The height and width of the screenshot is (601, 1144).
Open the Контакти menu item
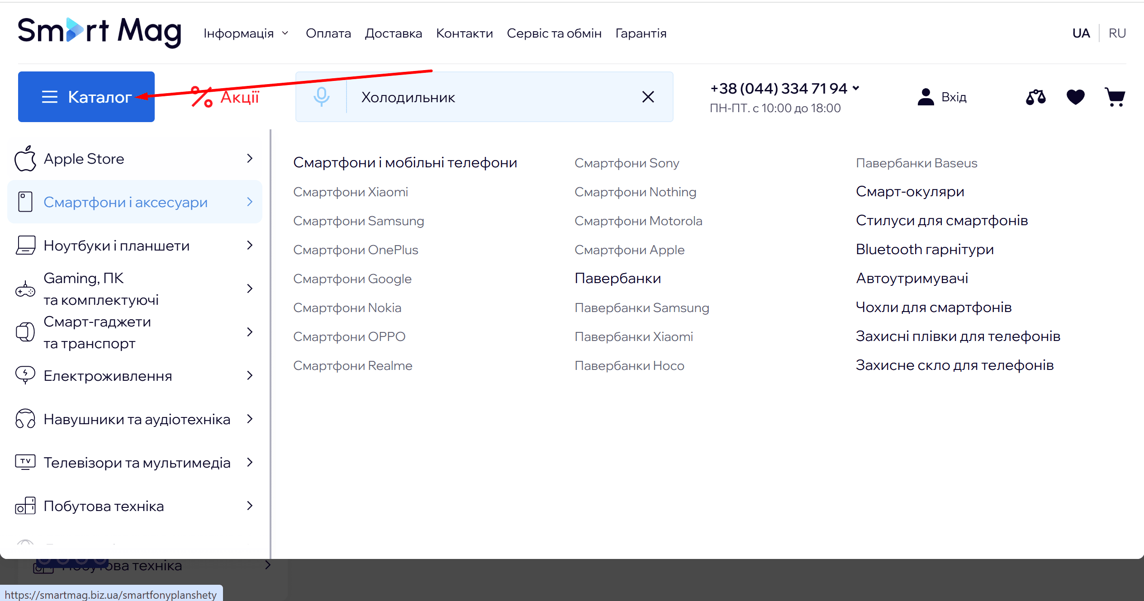465,33
